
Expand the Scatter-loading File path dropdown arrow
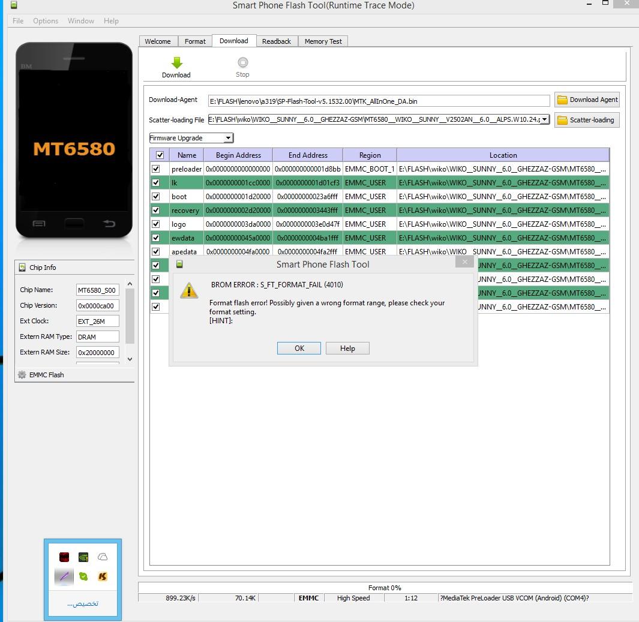tap(544, 119)
